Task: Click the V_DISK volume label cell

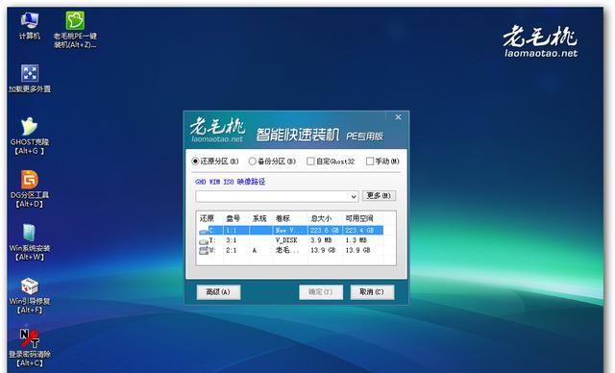Action: [x=286, y=240]
